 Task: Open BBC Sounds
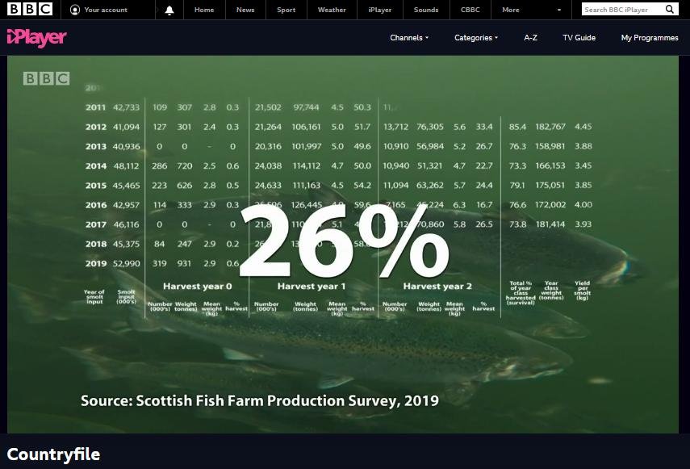click(x=425, y=10)
